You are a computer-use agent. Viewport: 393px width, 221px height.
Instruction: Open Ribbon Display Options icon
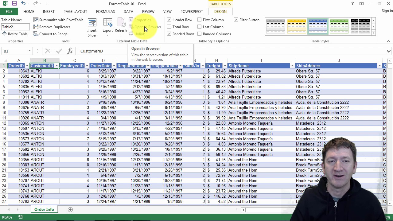pos(361,4)
